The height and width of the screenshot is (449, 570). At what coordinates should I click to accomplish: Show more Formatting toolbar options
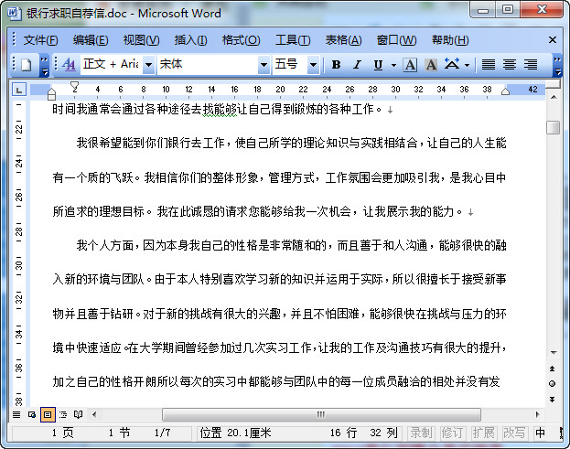pyautogui.click(x=557, y=66)
